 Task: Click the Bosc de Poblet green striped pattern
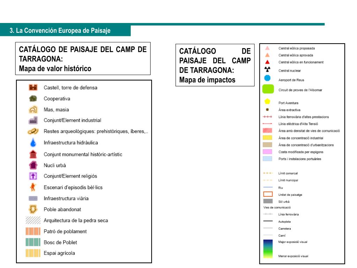33,242
